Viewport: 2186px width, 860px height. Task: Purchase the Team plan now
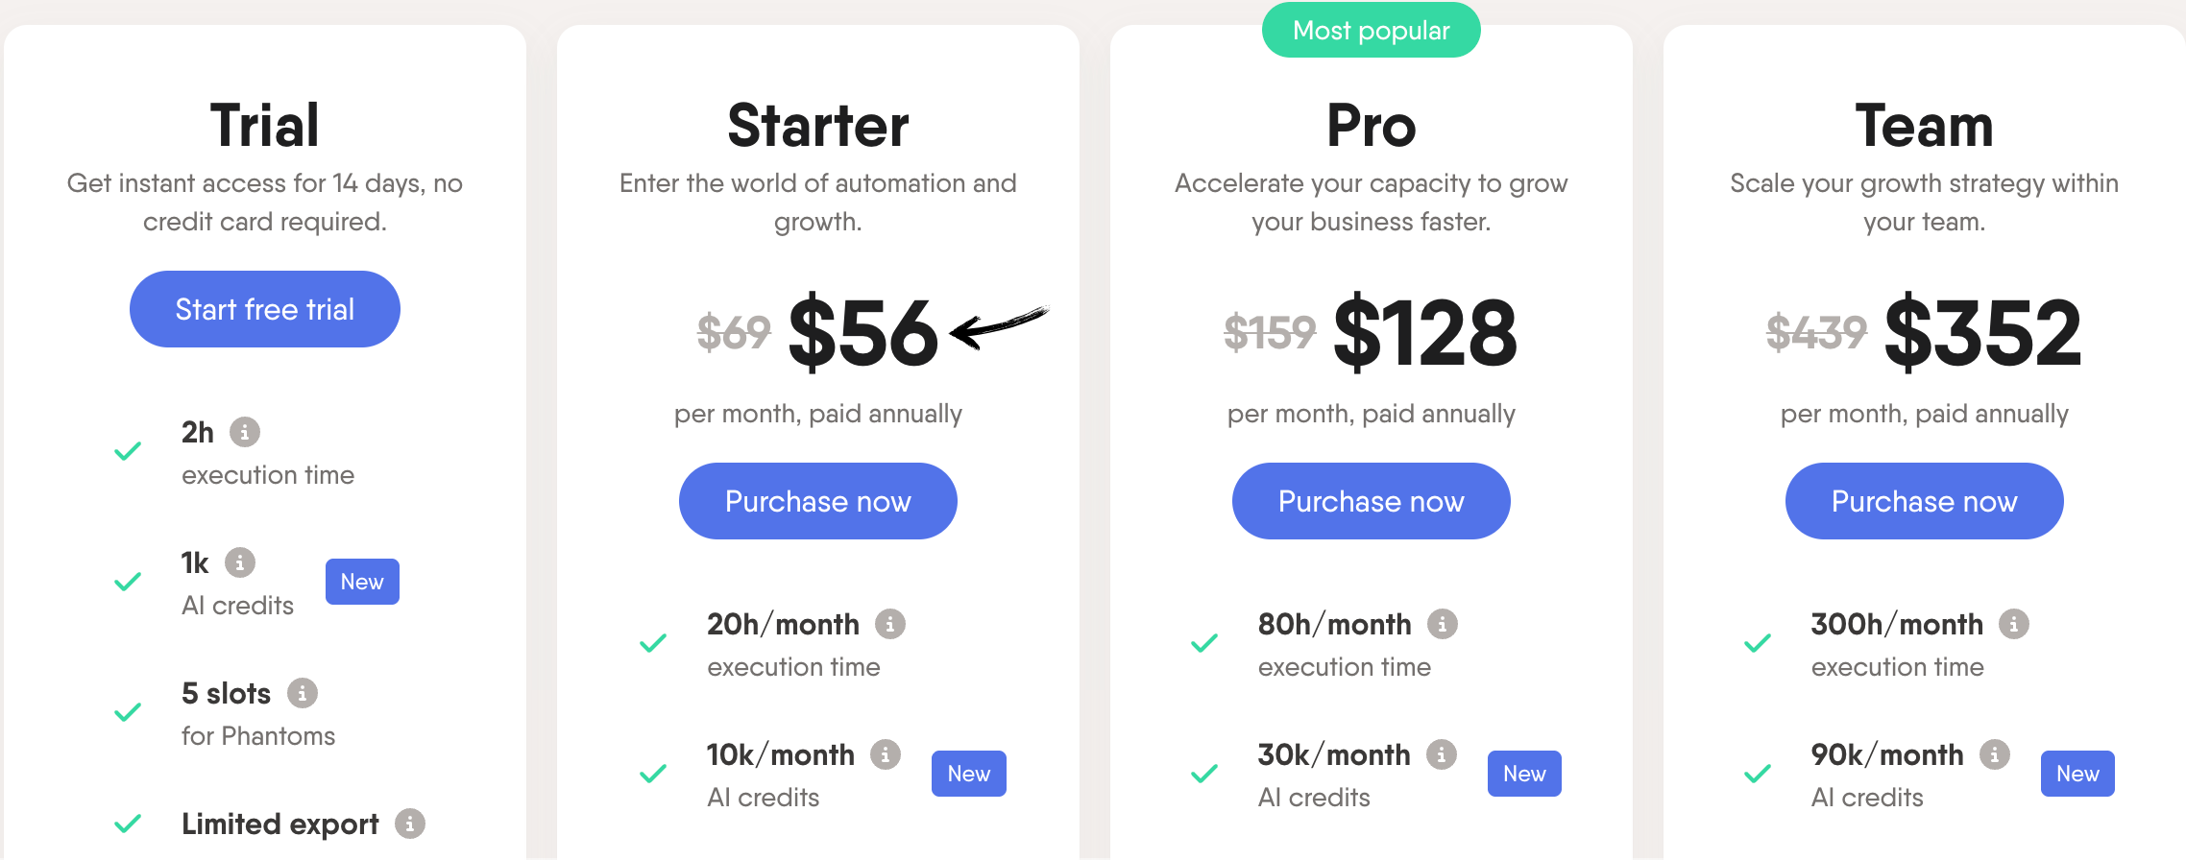coord(1925,501)
